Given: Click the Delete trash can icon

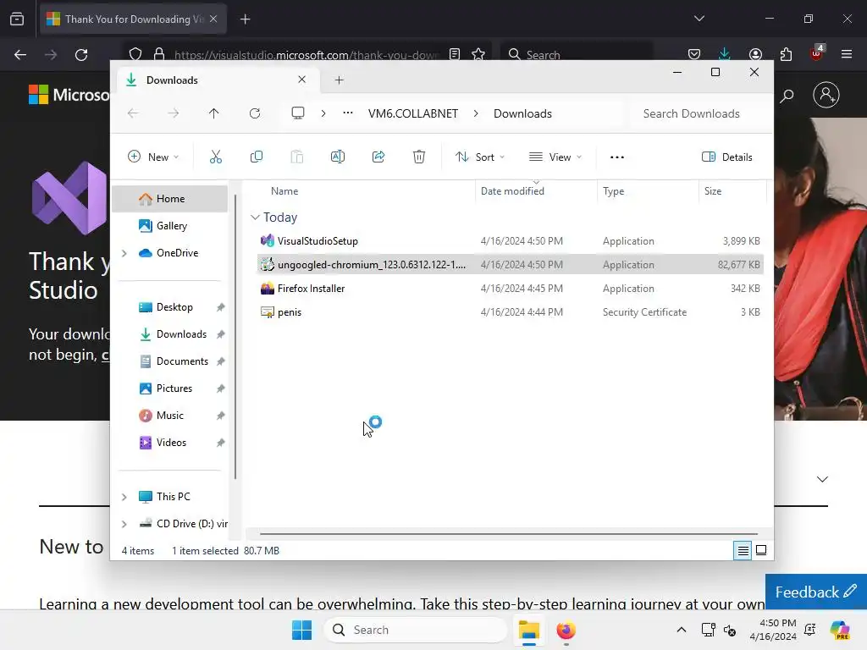Looking at the screenshot, I should (419, 157).
